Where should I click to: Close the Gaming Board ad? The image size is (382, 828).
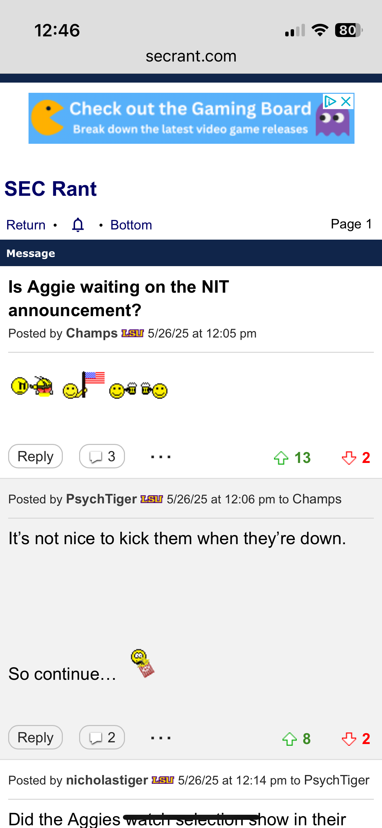point(346,101)
